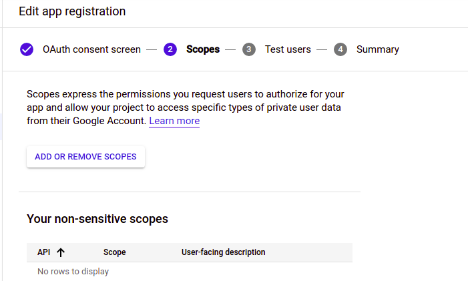Click the Scope column header
This screenshot has height=281, width=468.
coord(115,252)
